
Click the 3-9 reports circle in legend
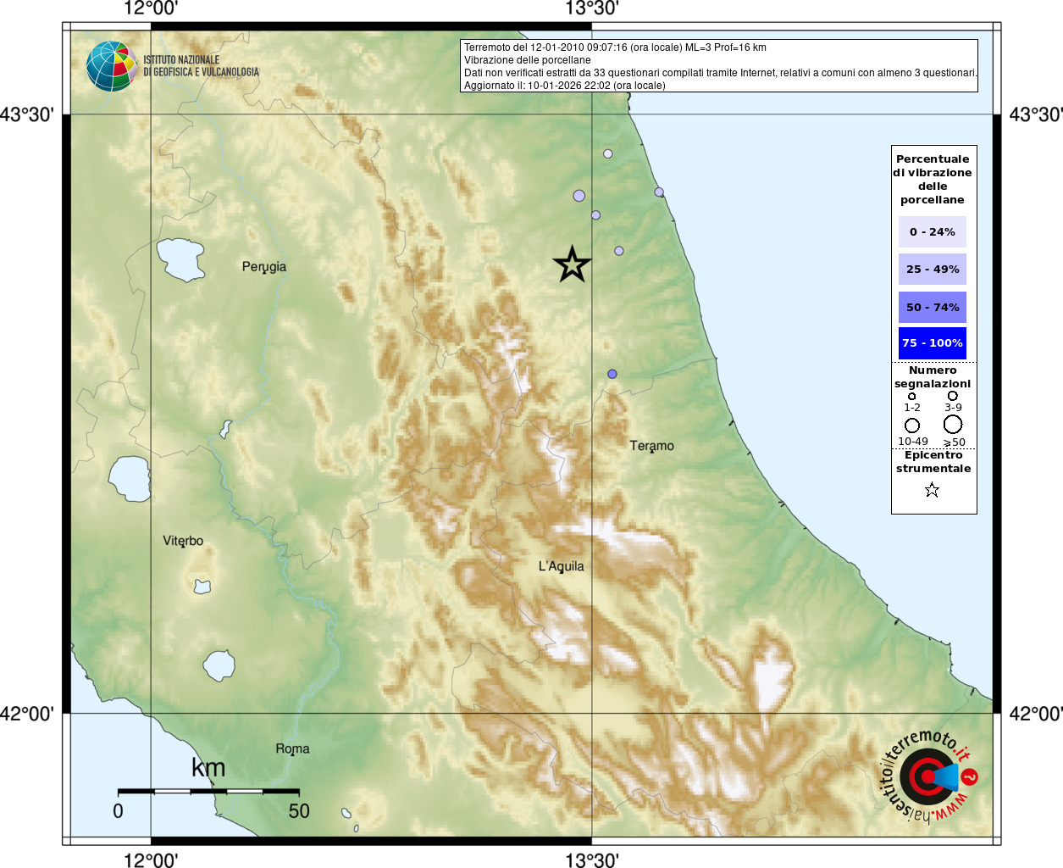[953, 396]
